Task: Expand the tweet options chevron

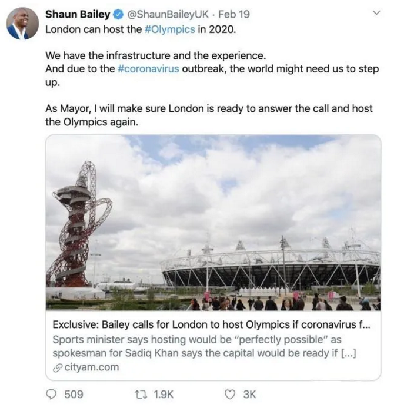Action: (x=377, y=13)
